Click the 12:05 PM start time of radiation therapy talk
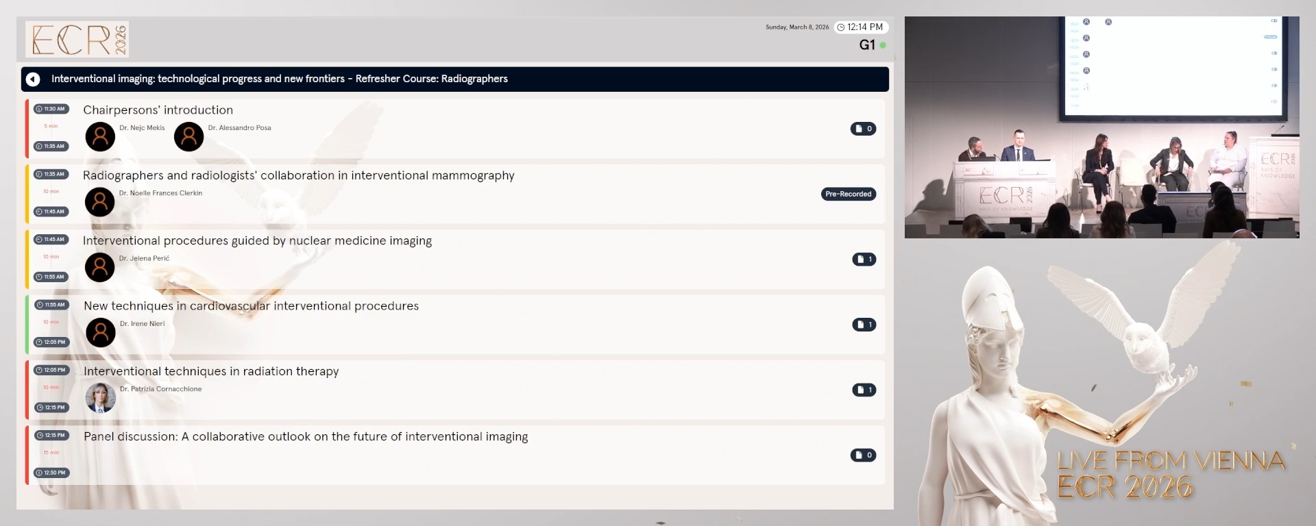Viewport: 1316px width, 526px height. pos(51,370)
